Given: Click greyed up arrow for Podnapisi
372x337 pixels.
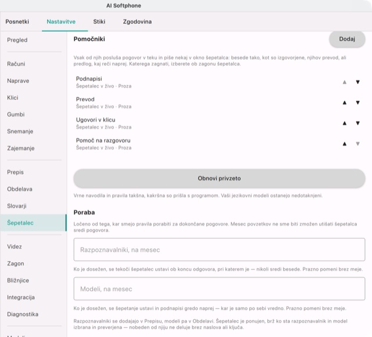Looking at the screenshot, I should click(345, 82).
